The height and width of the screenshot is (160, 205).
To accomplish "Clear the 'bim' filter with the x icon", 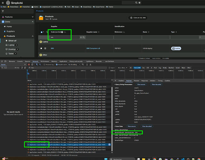I will (x=81, y=37).
